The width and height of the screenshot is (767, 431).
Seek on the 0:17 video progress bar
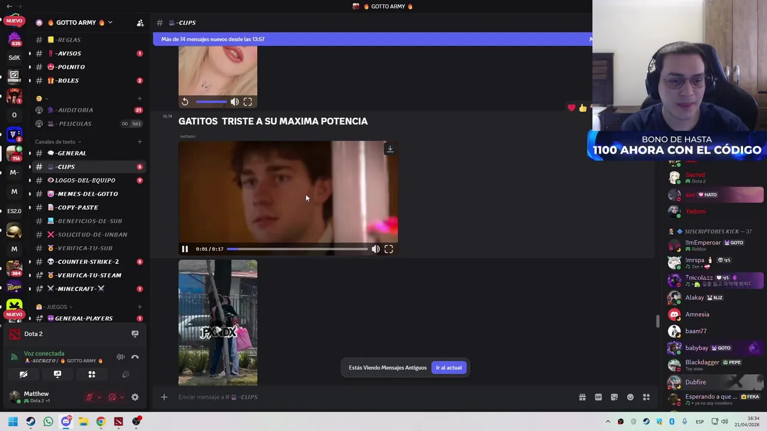pyautogui.click(x=297, y=249)
